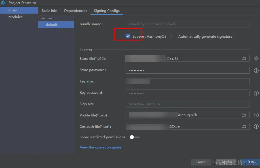Switch to the Basic Info tab
The width and height of the screenshot is (260, 168).
49,10
